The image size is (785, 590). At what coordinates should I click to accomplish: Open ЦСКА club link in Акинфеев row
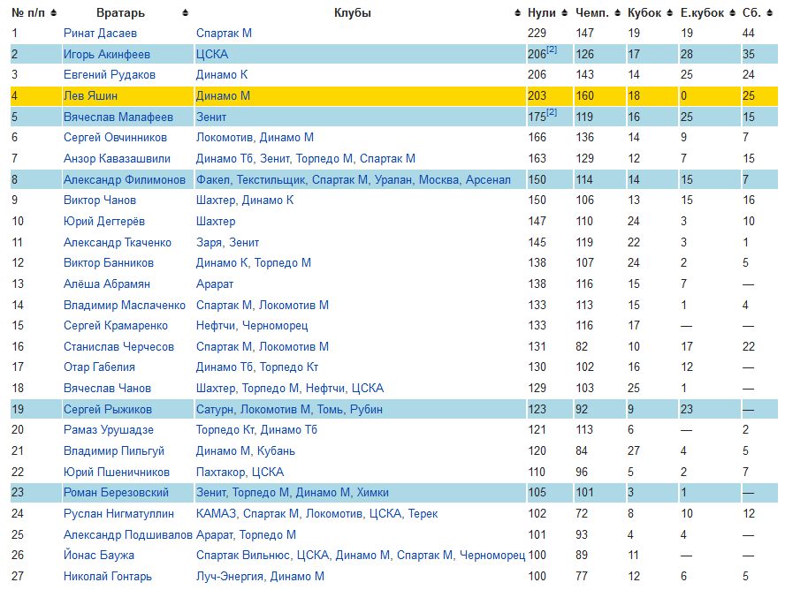pos(211,55)
